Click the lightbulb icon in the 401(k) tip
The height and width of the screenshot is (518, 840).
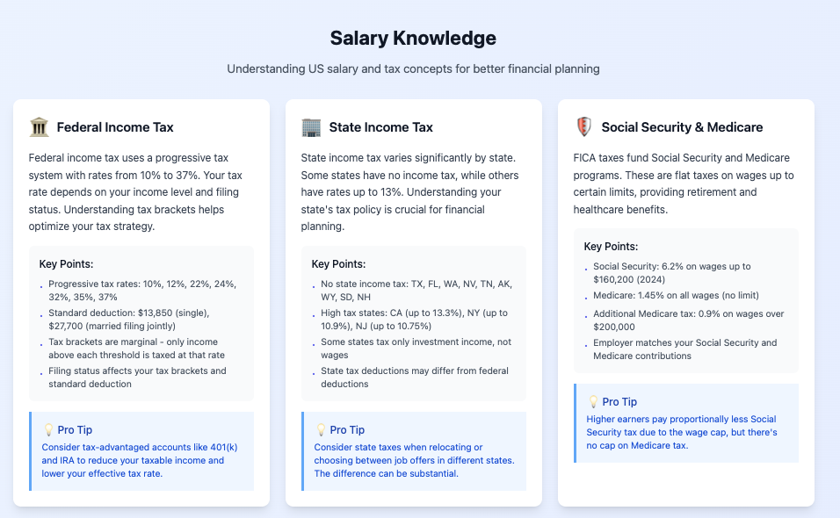pyautogui.click(x=49, y=430)
